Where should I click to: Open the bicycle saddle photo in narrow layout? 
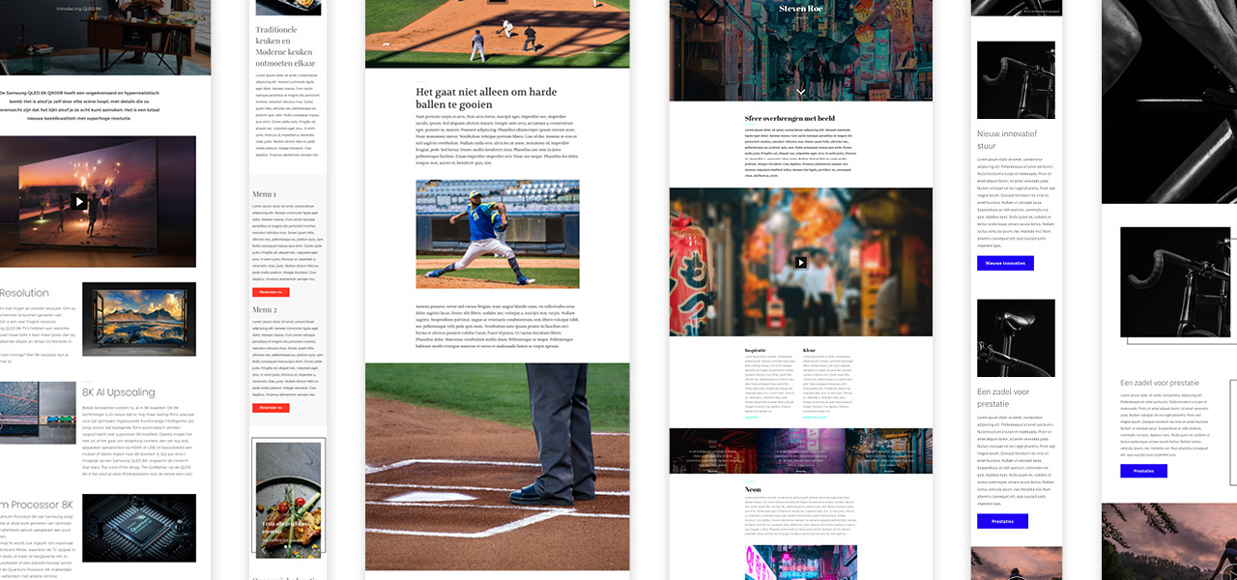click(1016, 337)
